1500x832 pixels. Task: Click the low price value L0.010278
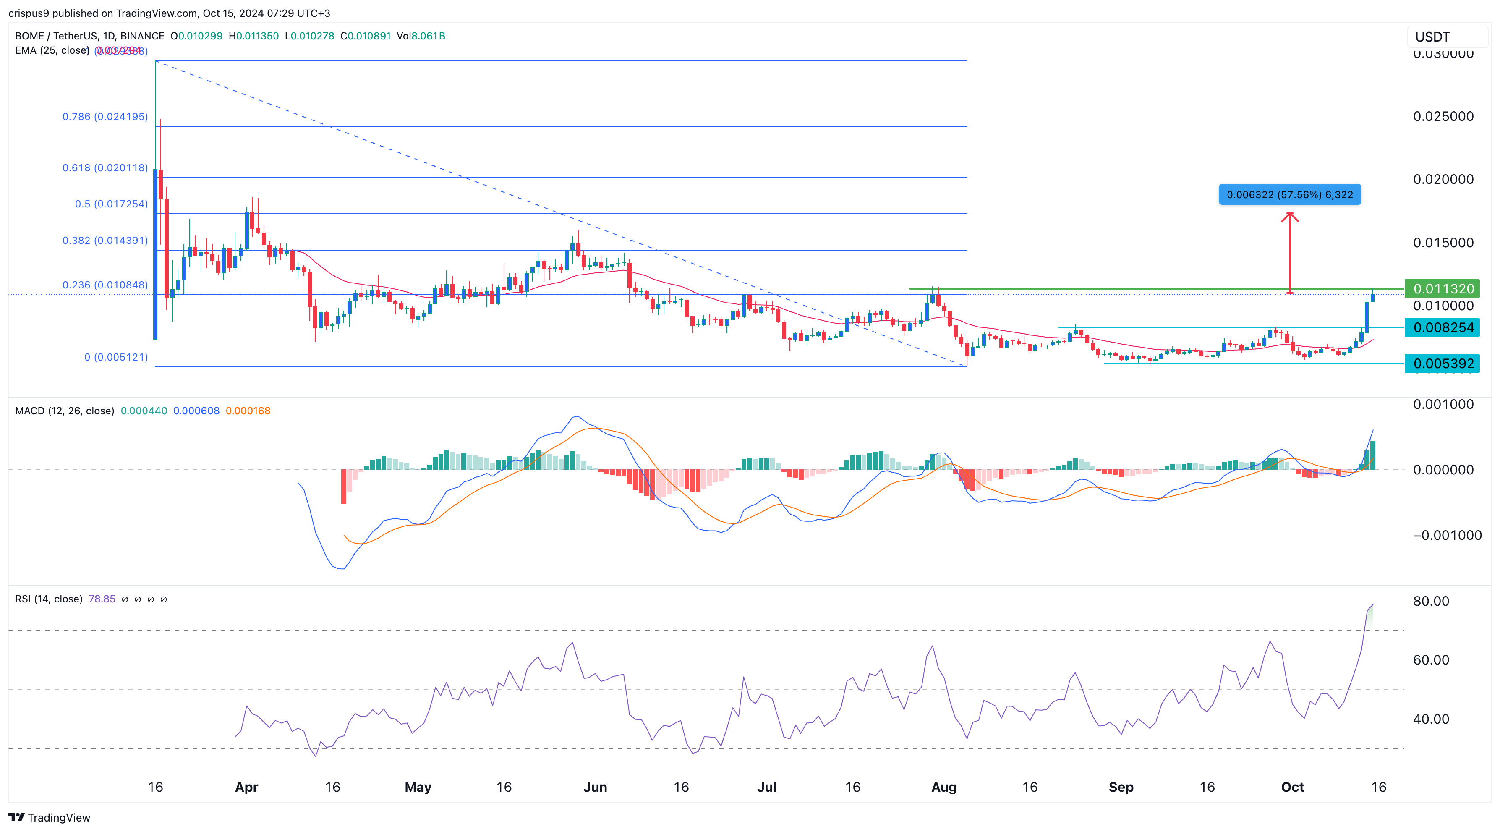(x=309, y=36)
